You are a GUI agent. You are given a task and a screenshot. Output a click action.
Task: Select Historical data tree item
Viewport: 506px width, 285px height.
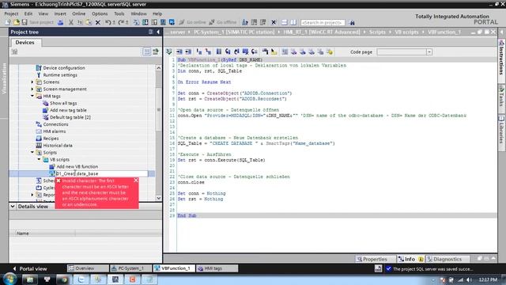pos(58,146)
